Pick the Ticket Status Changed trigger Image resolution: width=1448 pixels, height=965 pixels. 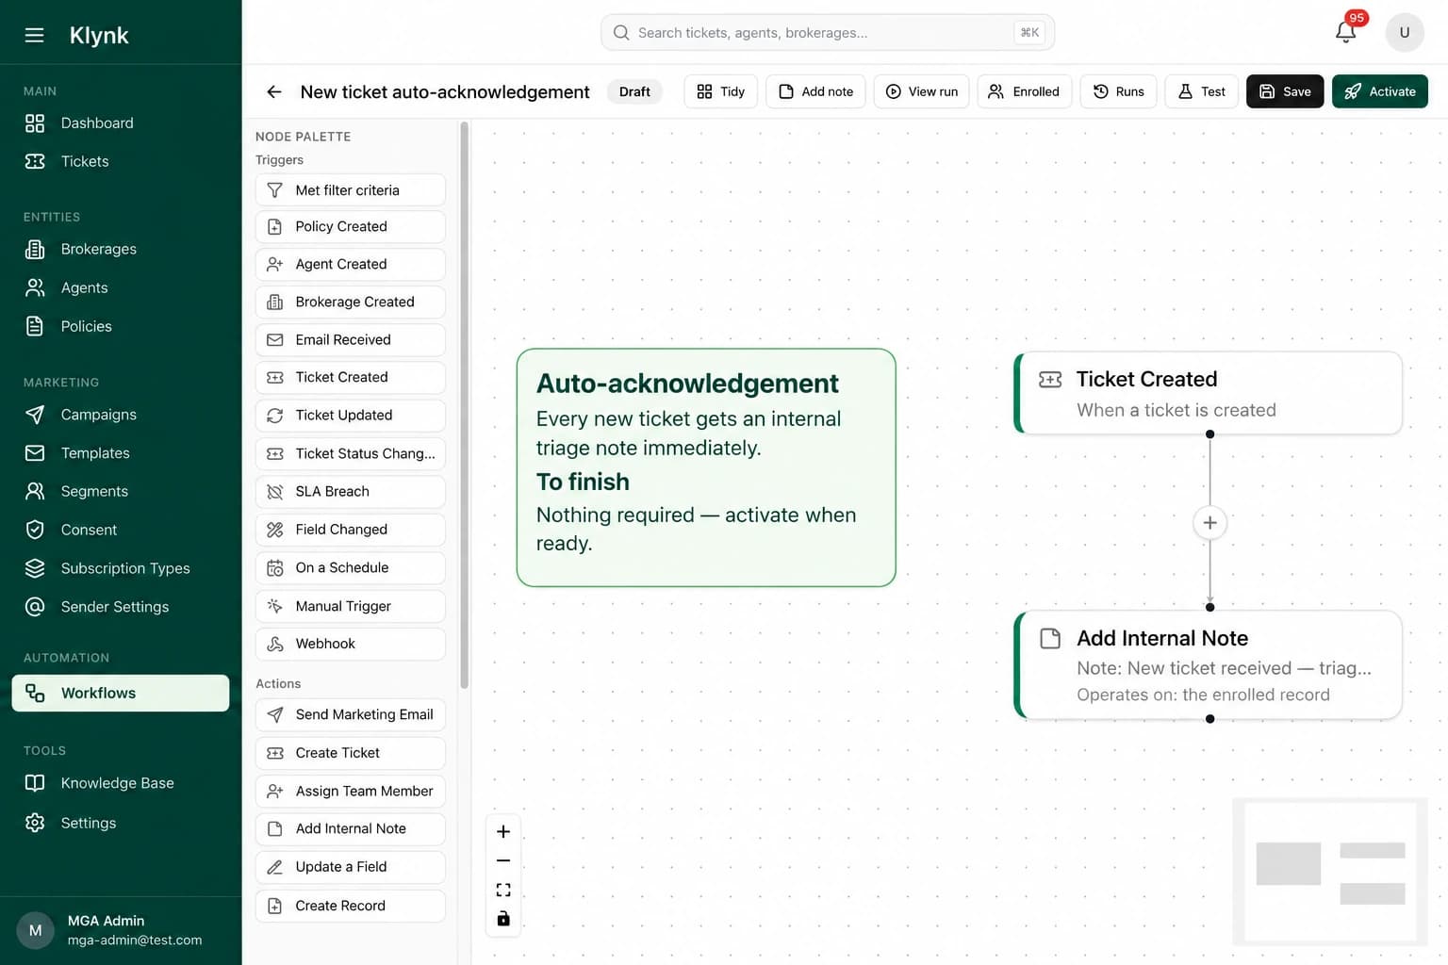(350, 453)
